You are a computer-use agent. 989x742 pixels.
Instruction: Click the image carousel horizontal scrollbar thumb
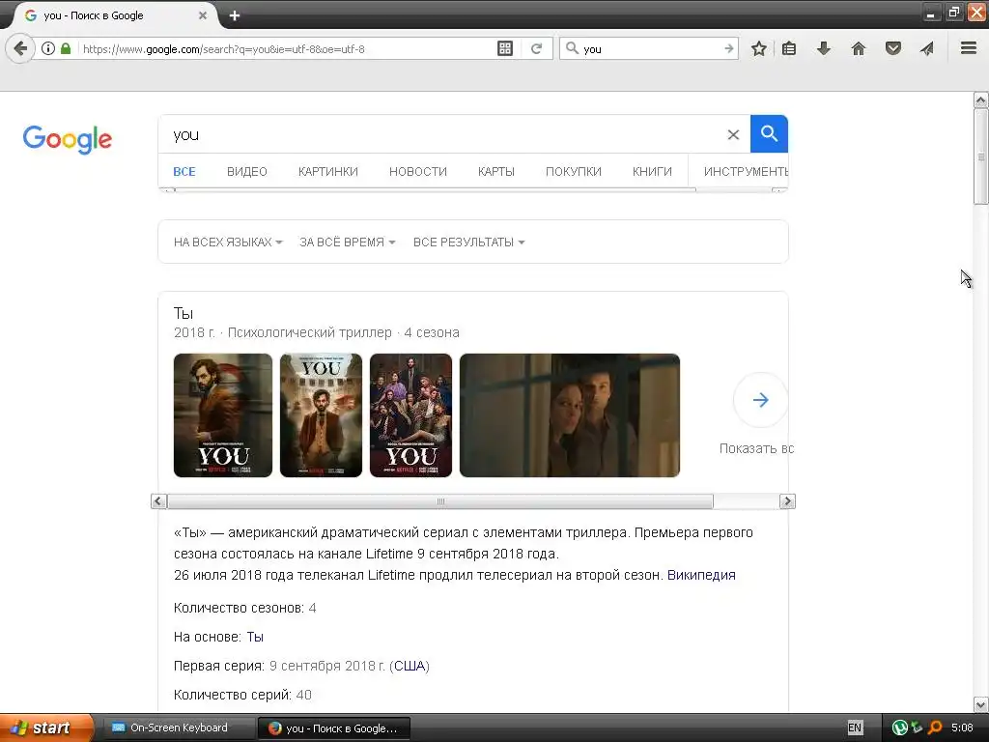(x=440, y=501)
